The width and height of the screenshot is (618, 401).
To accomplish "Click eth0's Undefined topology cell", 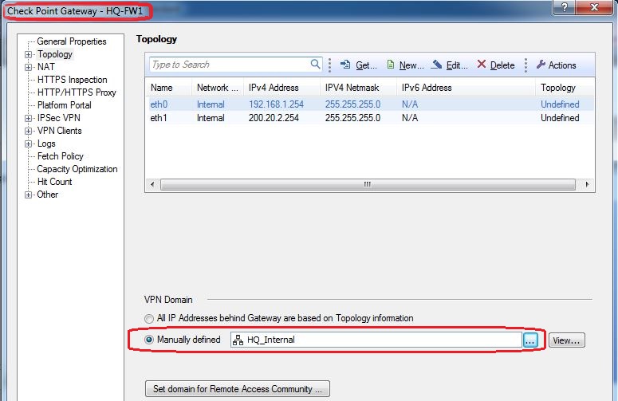I will (x=560, y=104).
